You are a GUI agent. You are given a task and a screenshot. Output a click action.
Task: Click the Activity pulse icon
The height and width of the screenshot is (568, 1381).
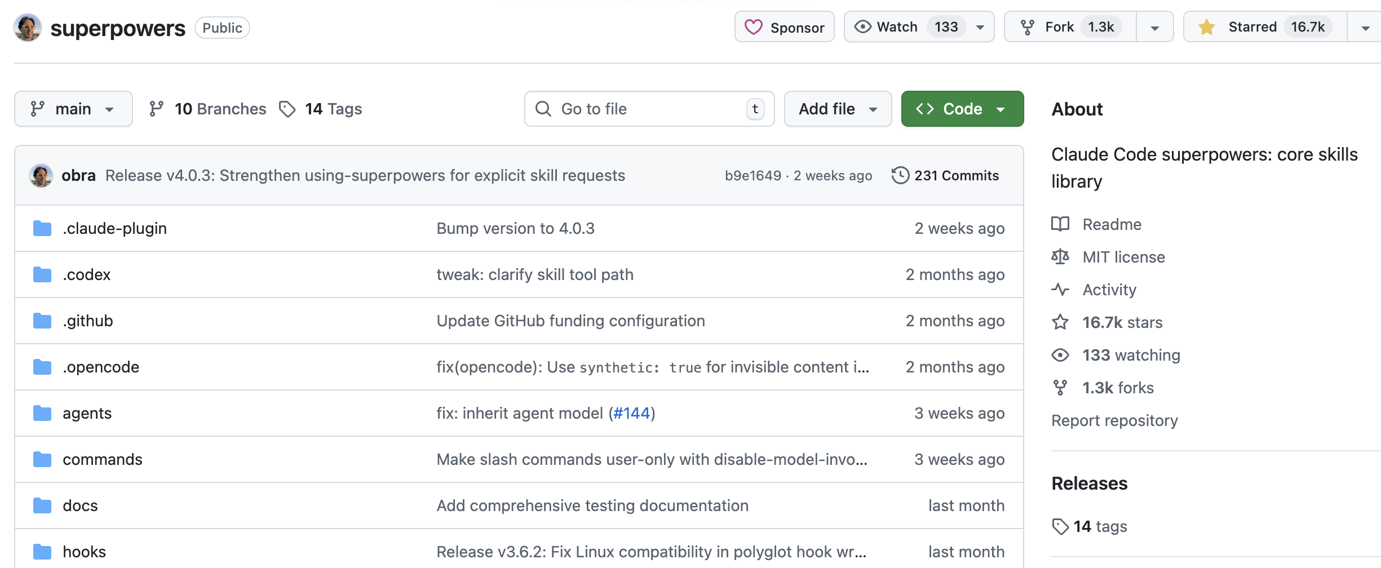click(1060, 290)
